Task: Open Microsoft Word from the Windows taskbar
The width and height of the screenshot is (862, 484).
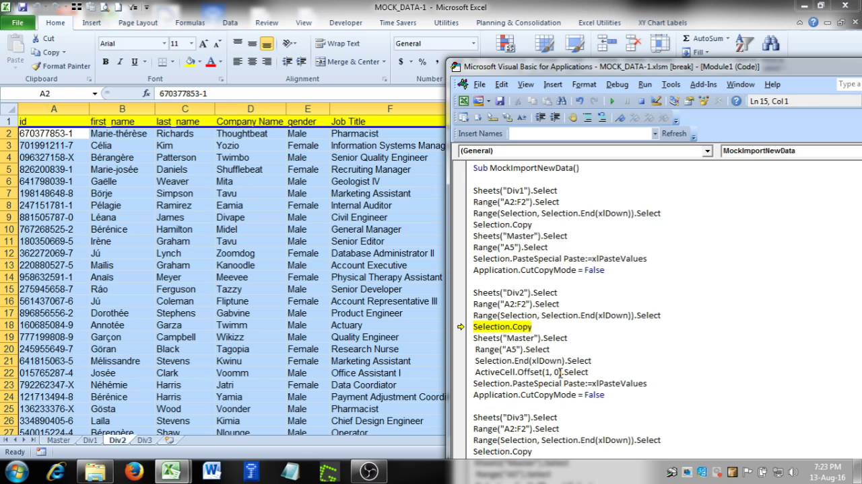Action: coord(212,470)
